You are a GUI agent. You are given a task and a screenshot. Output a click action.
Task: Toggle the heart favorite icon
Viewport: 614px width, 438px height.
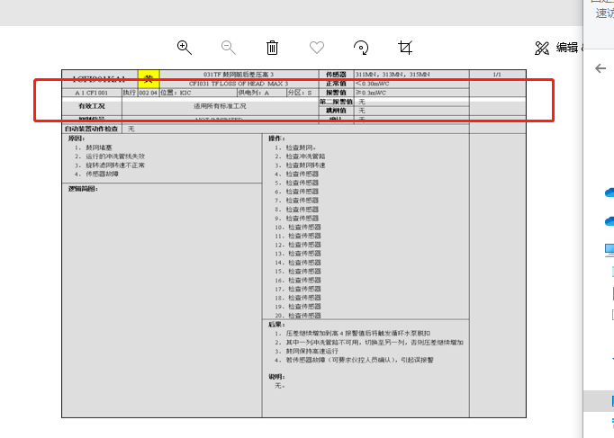pyautogui.click(x=317, y=48)
